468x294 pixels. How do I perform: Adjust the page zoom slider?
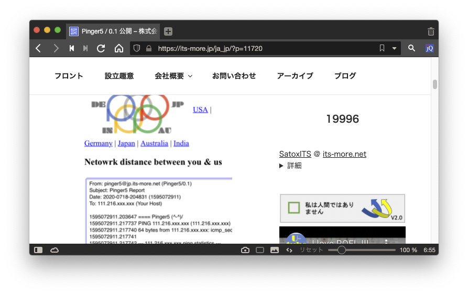point(342,250)
